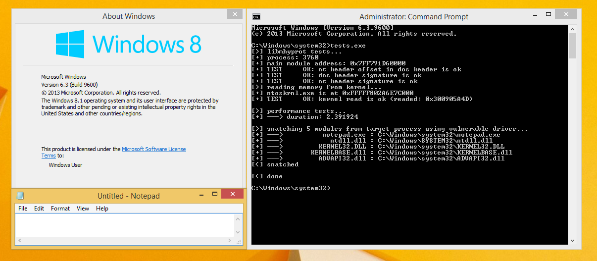Click the 'kernel read is ok' test line
The image size is (597, 261).
[x=362, y=99]
